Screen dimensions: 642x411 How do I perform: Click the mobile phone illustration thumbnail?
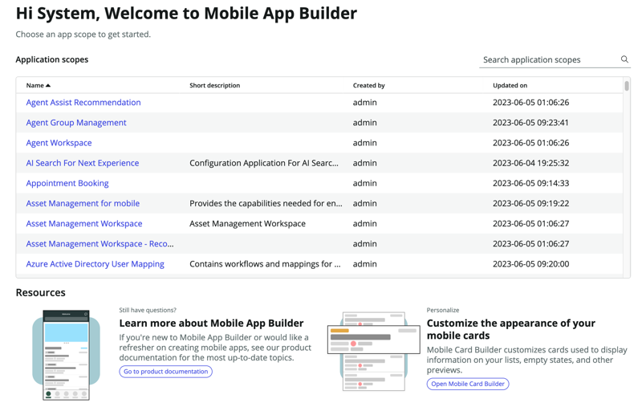(x=67, y=355)
